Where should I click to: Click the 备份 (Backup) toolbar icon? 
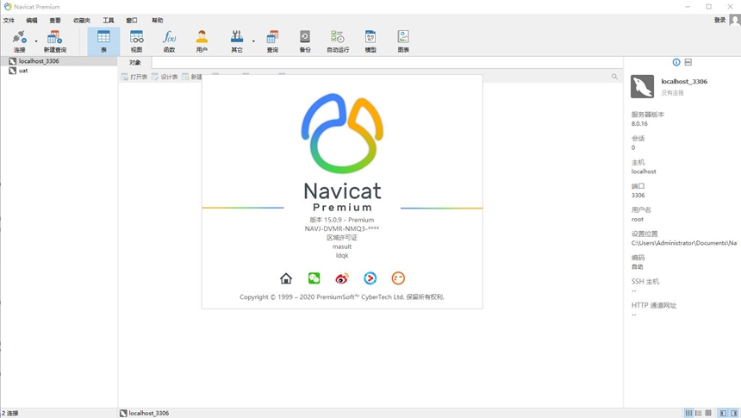tap(304, 41)
